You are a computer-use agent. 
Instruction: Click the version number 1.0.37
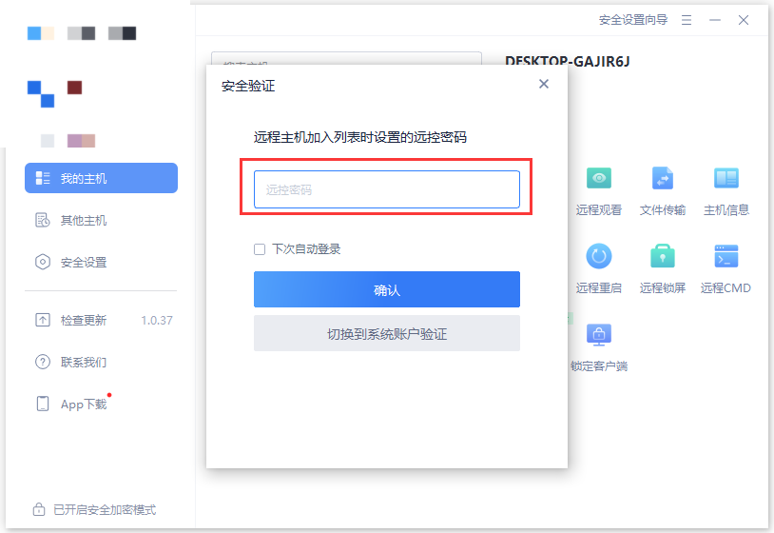(157, 321)
